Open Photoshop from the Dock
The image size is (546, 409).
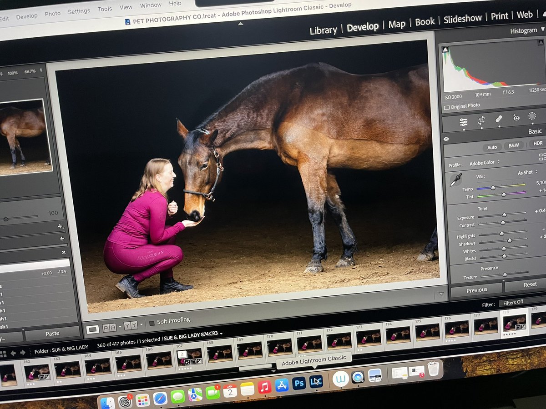tap(299, 383)
